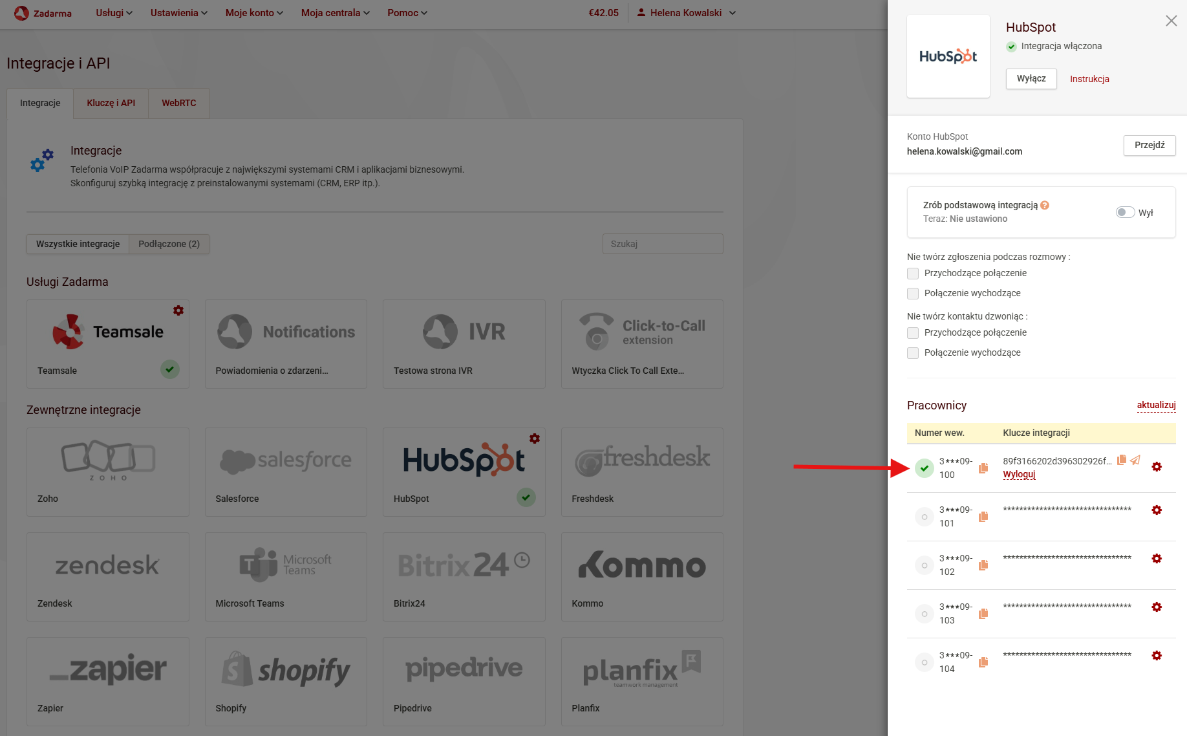Open the Bitrix24 integration card
This screenshot has width=1187, height=736.
click(x=464, y=577)
